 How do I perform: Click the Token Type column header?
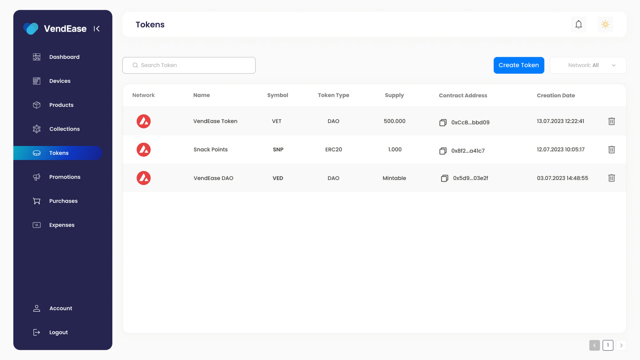333,95
